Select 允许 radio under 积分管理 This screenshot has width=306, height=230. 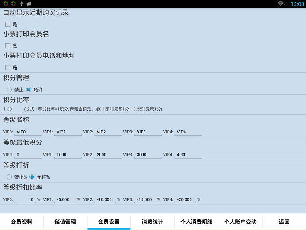coord(29,90)
